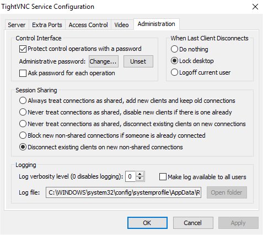
Task: Open the Extra Ports tab
Action: [x=47, y=25]
